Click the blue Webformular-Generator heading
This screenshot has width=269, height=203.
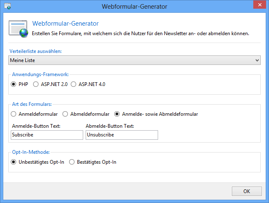click(x=65, y=24)
